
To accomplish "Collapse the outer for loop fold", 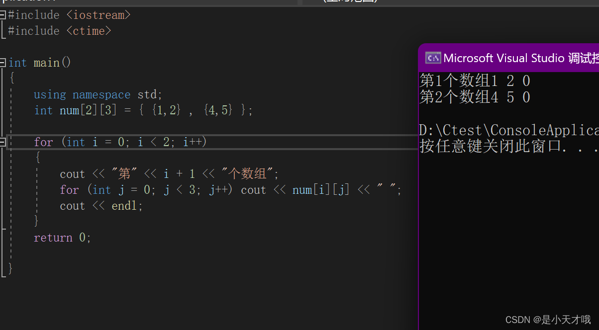I will [2, 142].
